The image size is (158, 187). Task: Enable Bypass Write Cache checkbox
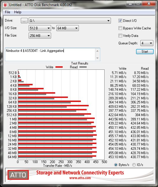(x=120, y=28)
